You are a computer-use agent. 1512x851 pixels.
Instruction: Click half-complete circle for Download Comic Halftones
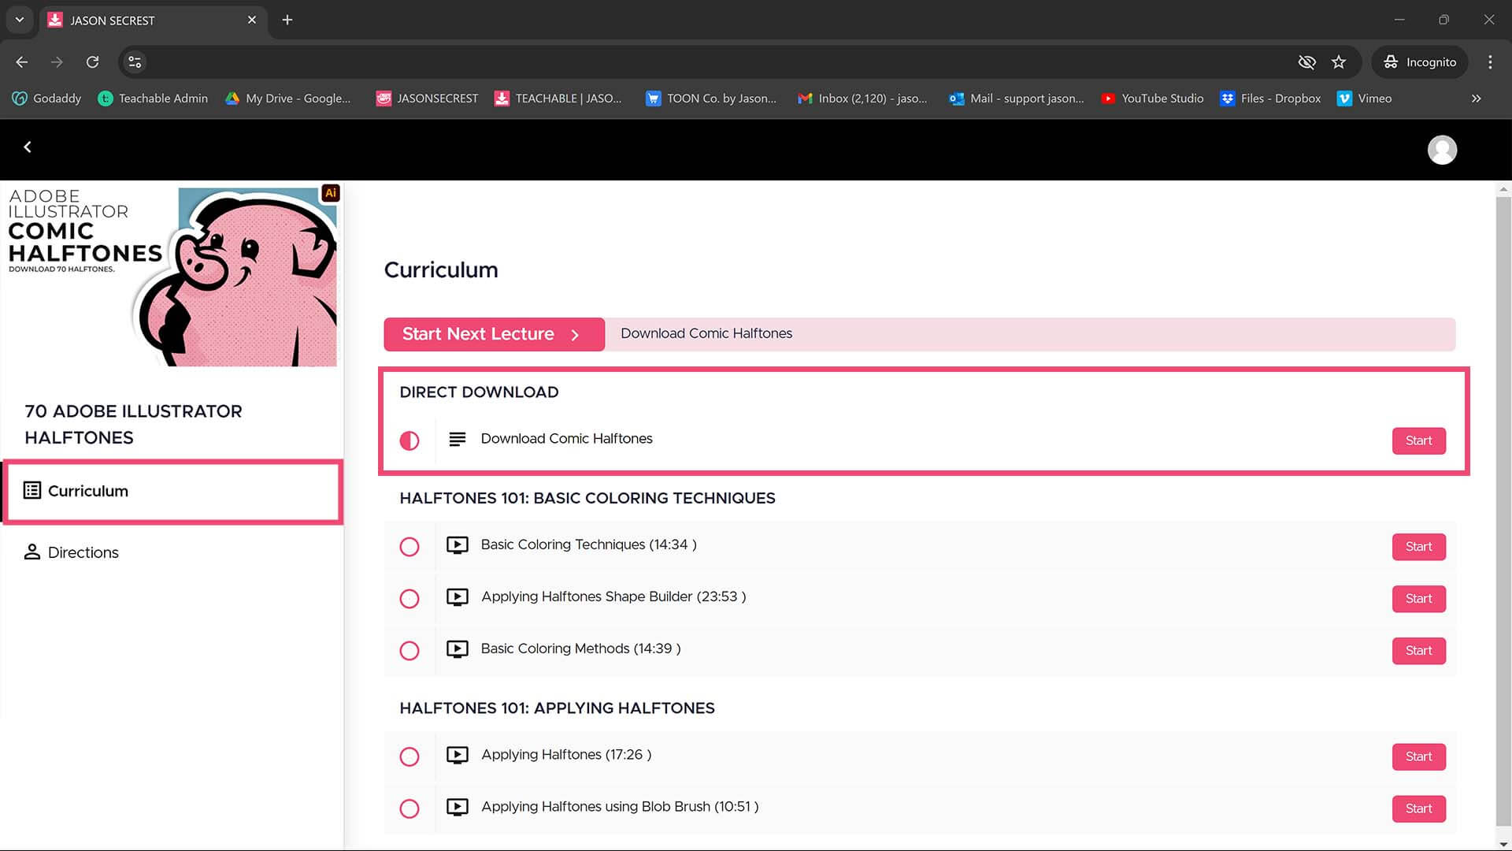pyautogui.click(x=409, y=440)
